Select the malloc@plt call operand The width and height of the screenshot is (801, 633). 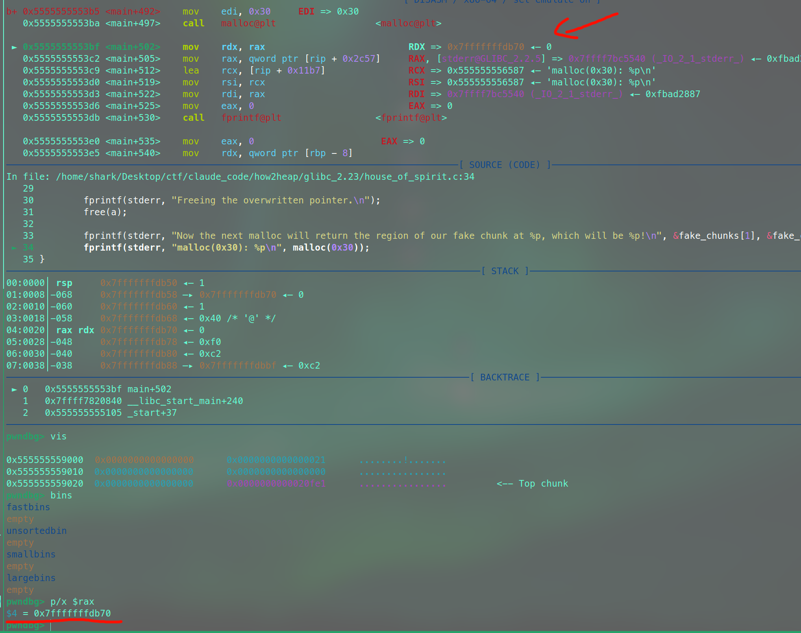pos(248,23)
